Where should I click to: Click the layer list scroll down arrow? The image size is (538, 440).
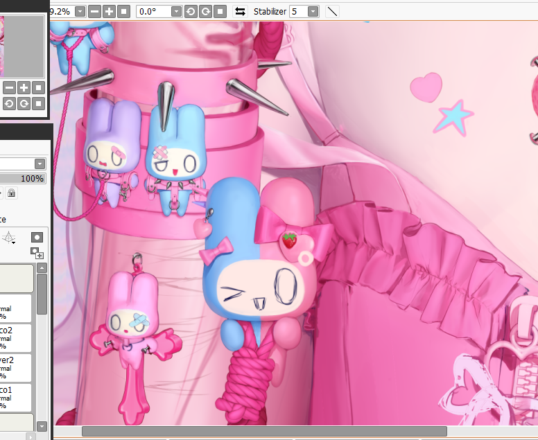(x=42, y=426)
